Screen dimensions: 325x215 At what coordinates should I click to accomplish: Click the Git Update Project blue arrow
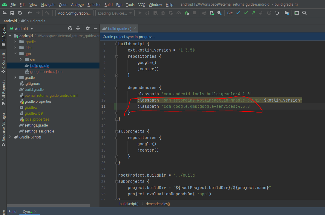pos(238,13)
